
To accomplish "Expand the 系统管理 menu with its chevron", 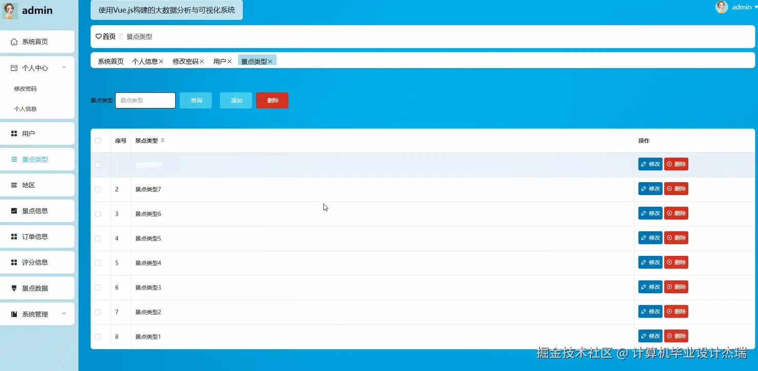I will click(64, 314).
